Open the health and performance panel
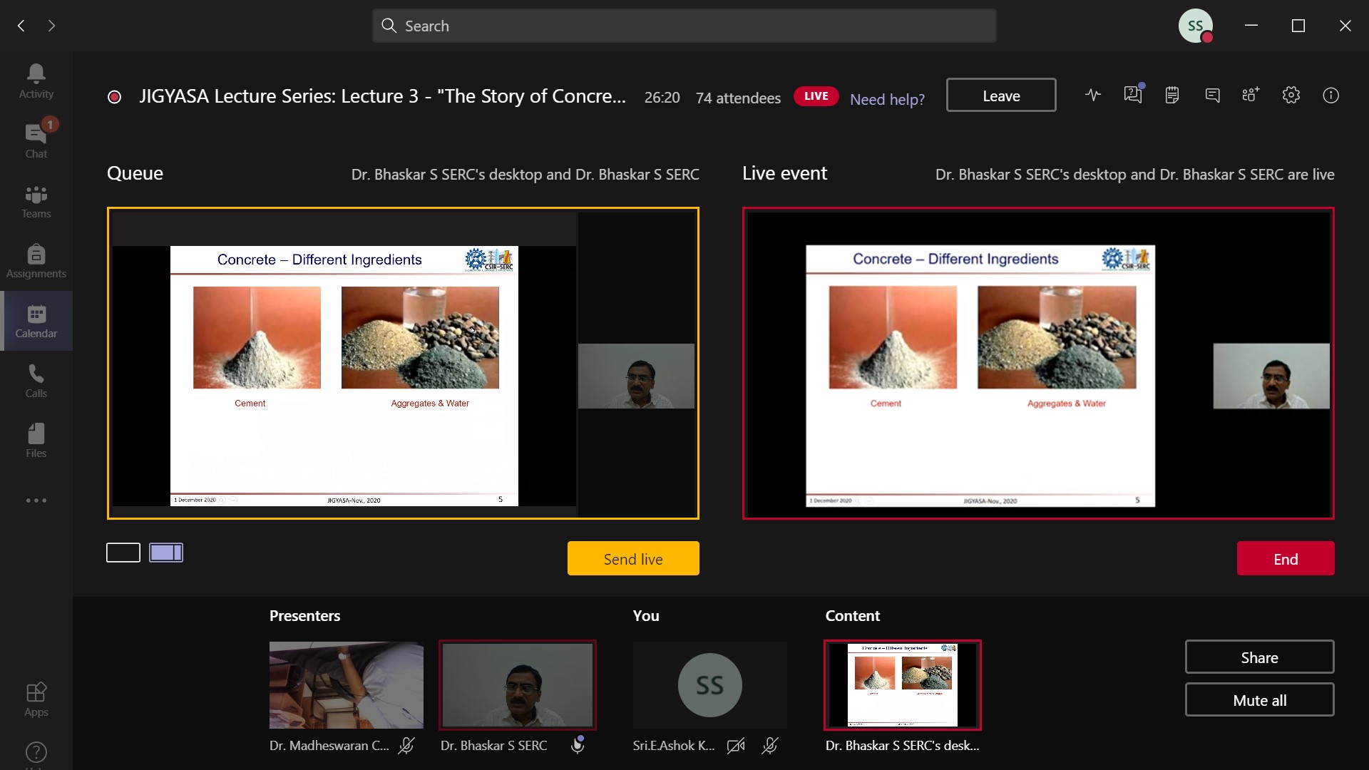This screenshot has width=1369, height=770. [1093, 95]
